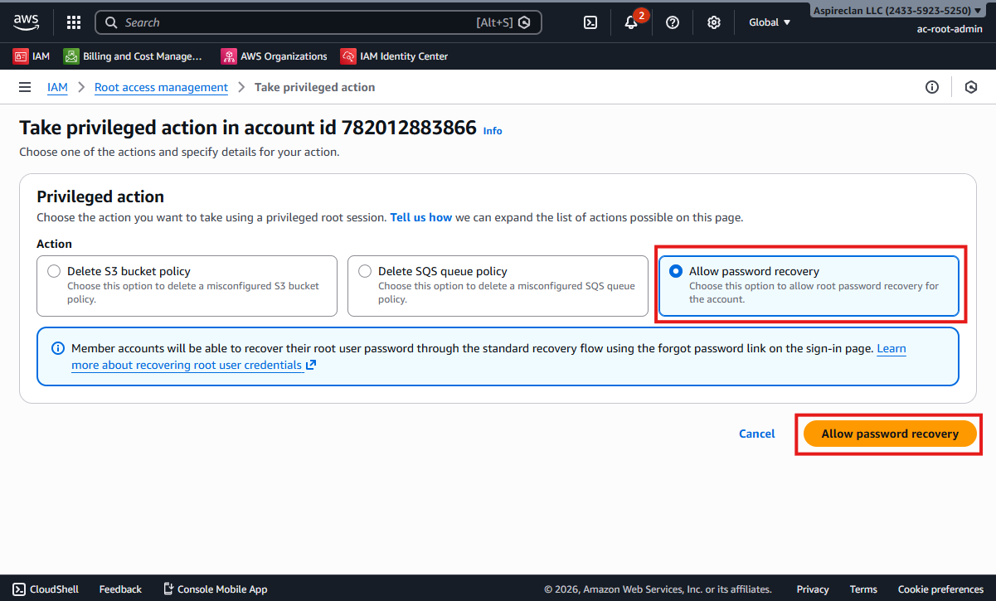The width and height of the screenshot is (996, 601).
Task: Open the IAM favorites shortcut
Action: pos(32,56)
